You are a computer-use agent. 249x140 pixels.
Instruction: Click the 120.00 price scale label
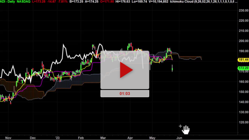[x=243, y=122]
